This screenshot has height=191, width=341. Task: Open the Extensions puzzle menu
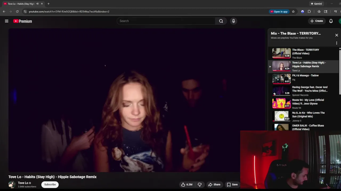309,12
